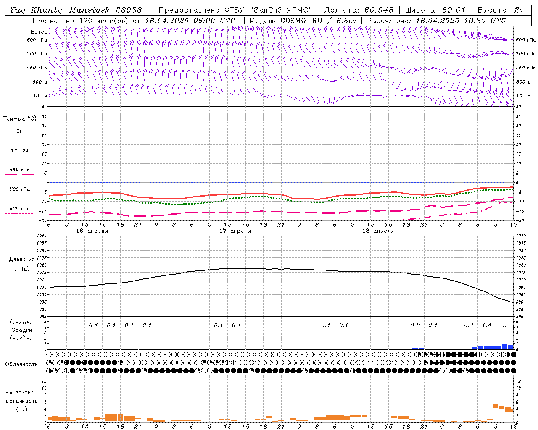Select the (мм/1ч.) units label
The width and height of the screenshot is (538, 430).
pyautogui.click(x=22, y=338)
